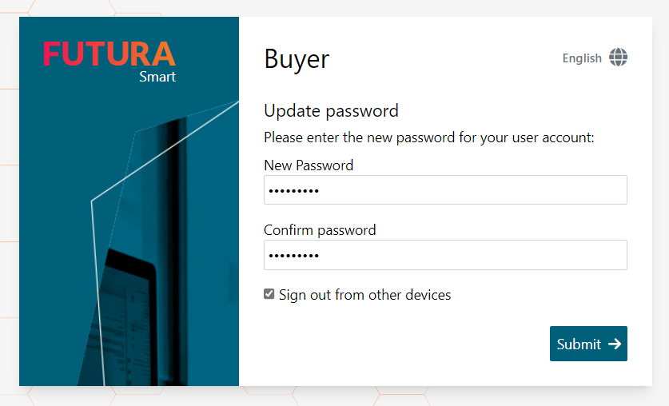
Task: Click the masked dots in the Confirm password field
Action: 293,256
